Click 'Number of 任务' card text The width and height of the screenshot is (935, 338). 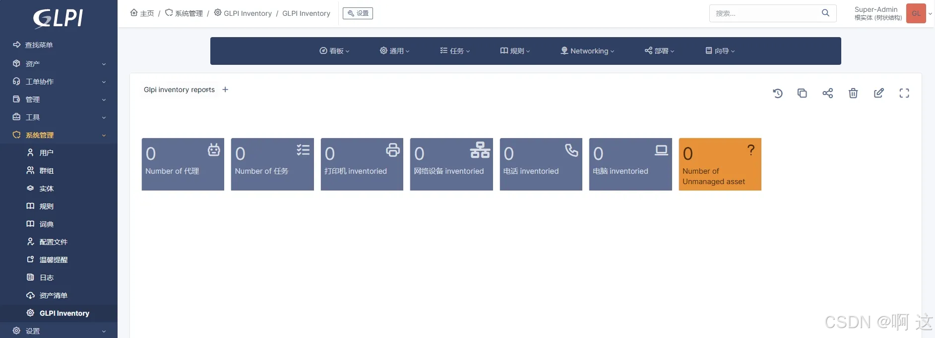pyautogui.click(x=261, y=171)
